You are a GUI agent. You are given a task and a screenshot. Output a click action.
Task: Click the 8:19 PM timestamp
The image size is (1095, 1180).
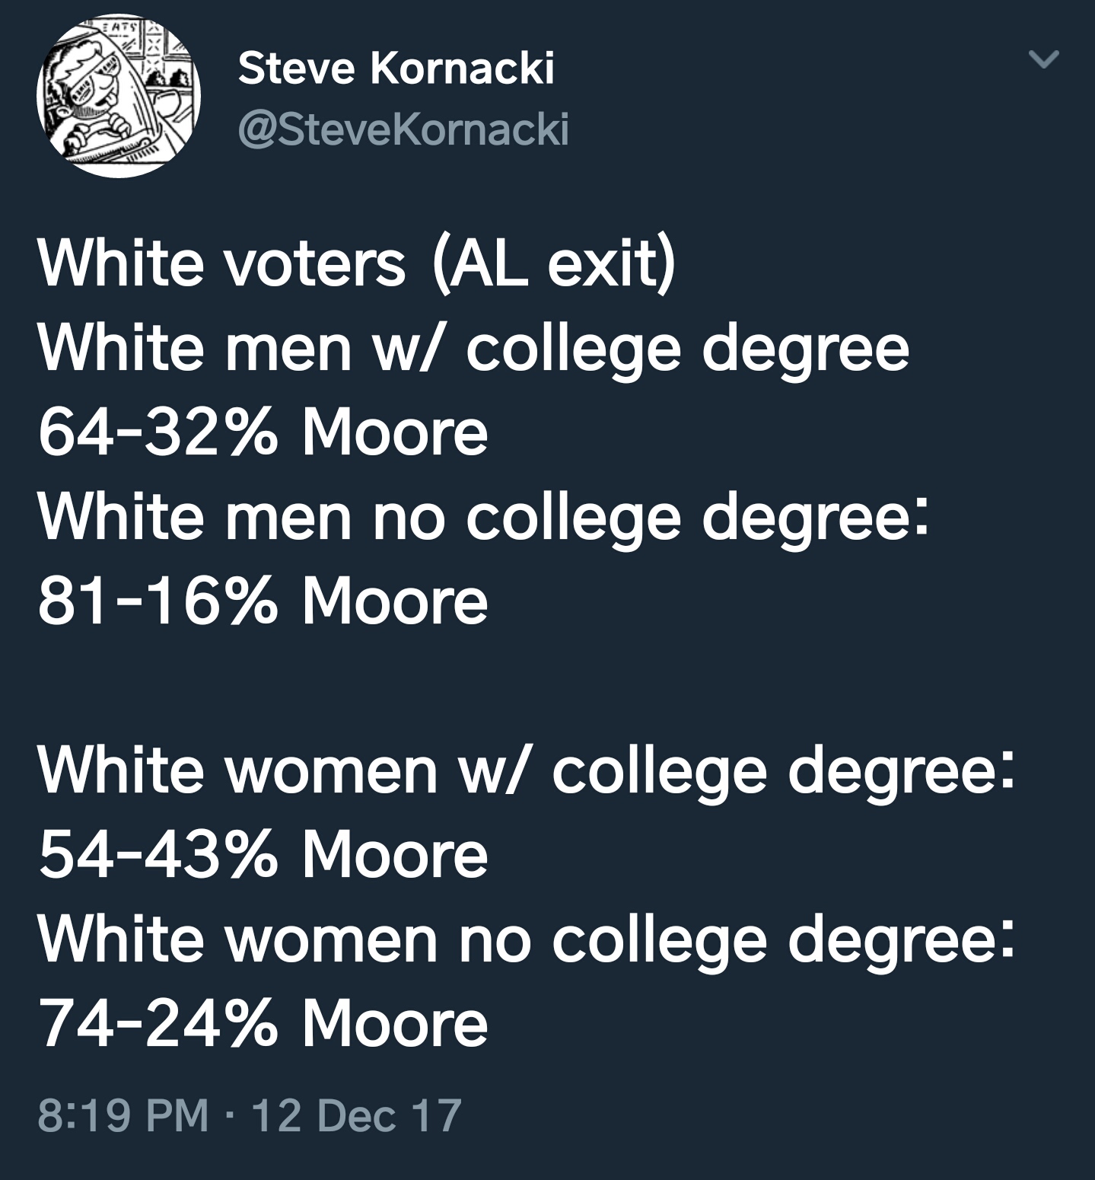pyautogui.click(x=123, y=1115)
